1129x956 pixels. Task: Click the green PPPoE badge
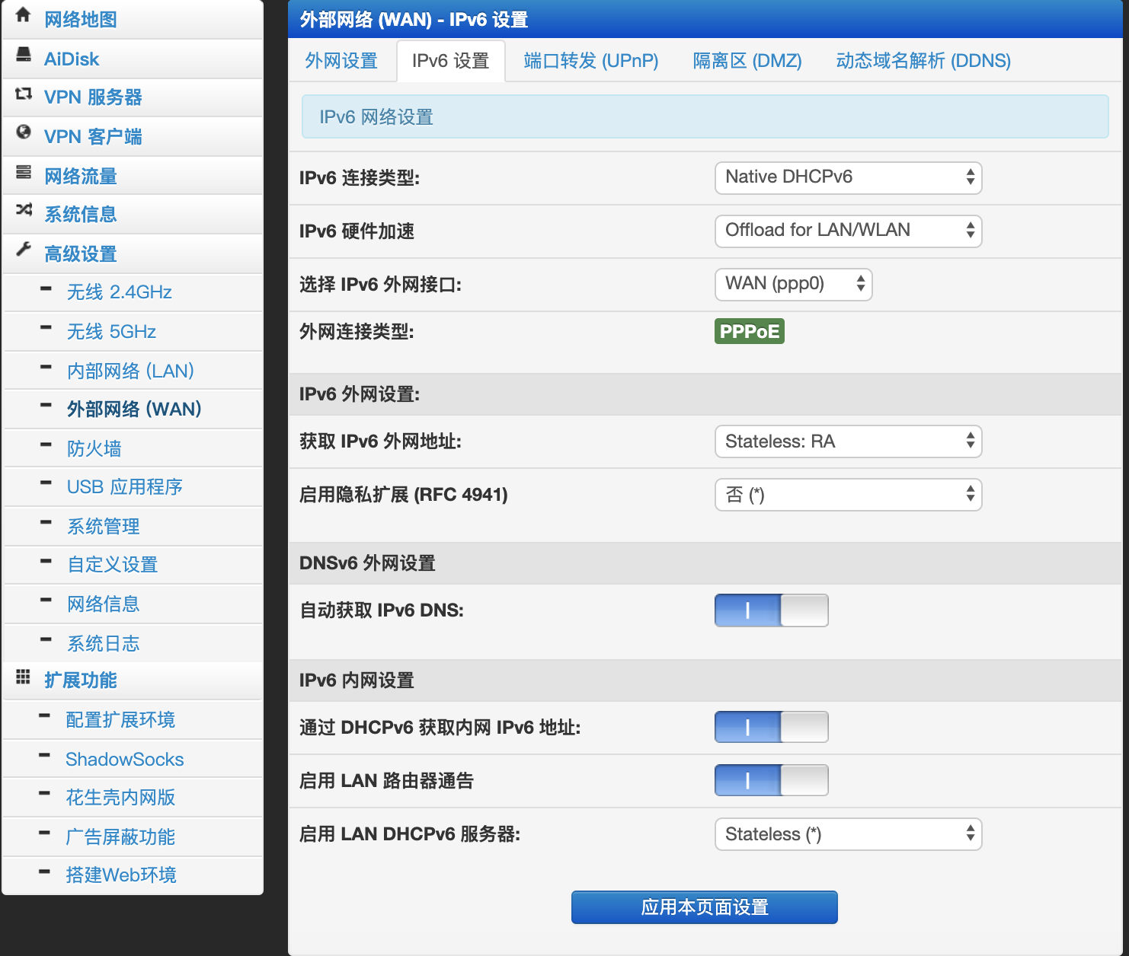point(749,331)
